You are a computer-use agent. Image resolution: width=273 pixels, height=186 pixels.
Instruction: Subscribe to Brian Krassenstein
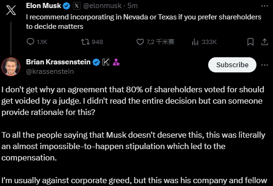tap(232, 65)
